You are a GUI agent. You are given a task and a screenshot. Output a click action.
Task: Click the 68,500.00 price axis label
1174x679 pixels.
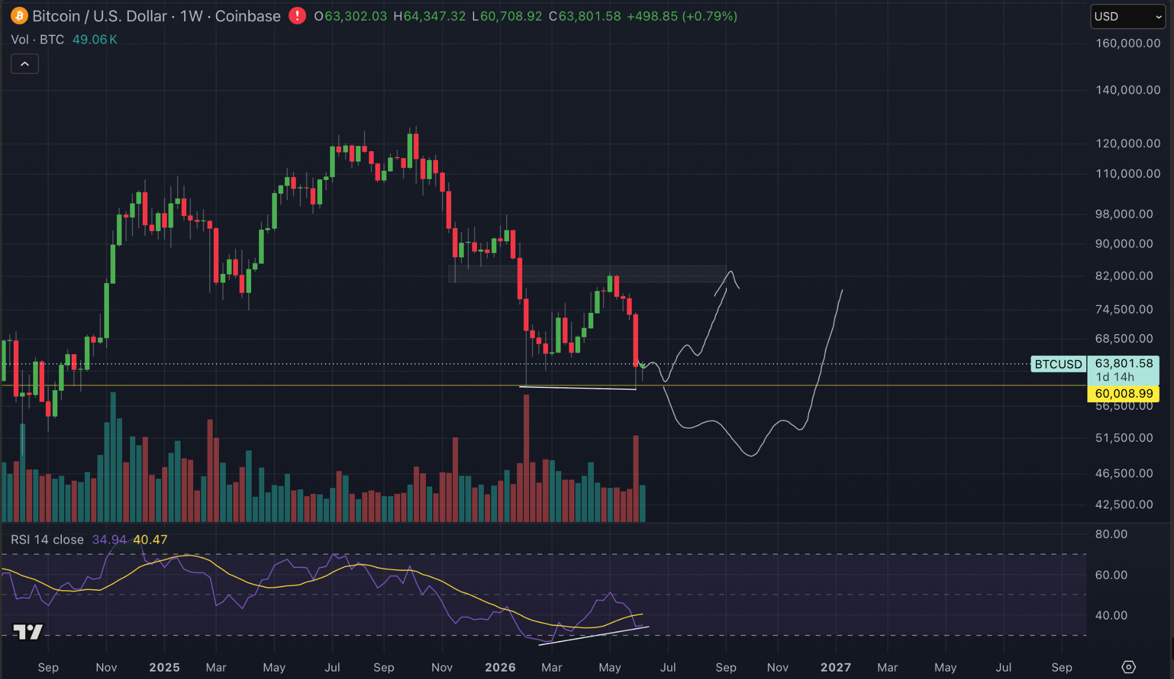(x=1124, y=339)
